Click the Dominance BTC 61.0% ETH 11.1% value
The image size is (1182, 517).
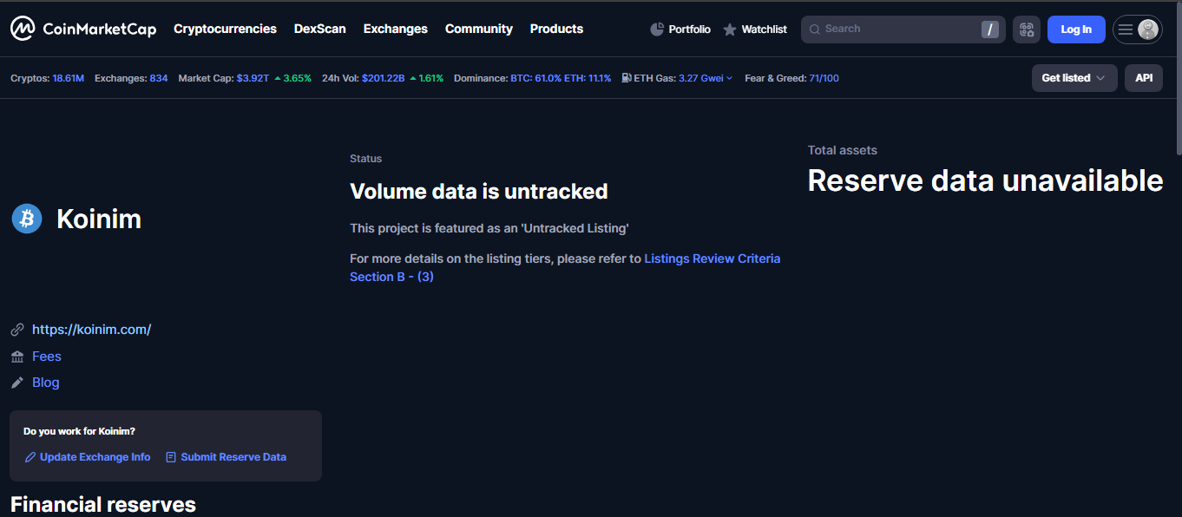[x=561, y=78]
